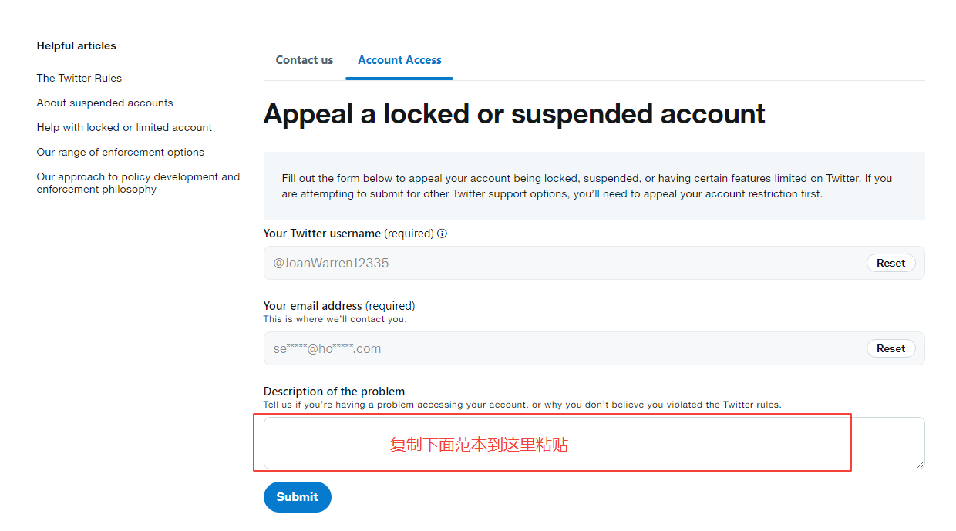Click the Your email address label
956x531 pixels.
pyautogui.click(x=339, y=306)
